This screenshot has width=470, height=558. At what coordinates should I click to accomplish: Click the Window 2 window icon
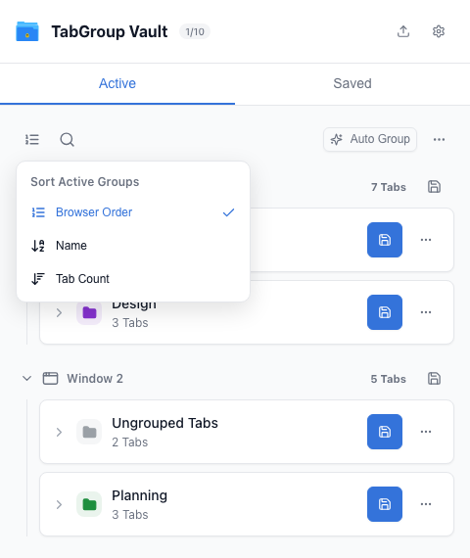pos(50,378)
